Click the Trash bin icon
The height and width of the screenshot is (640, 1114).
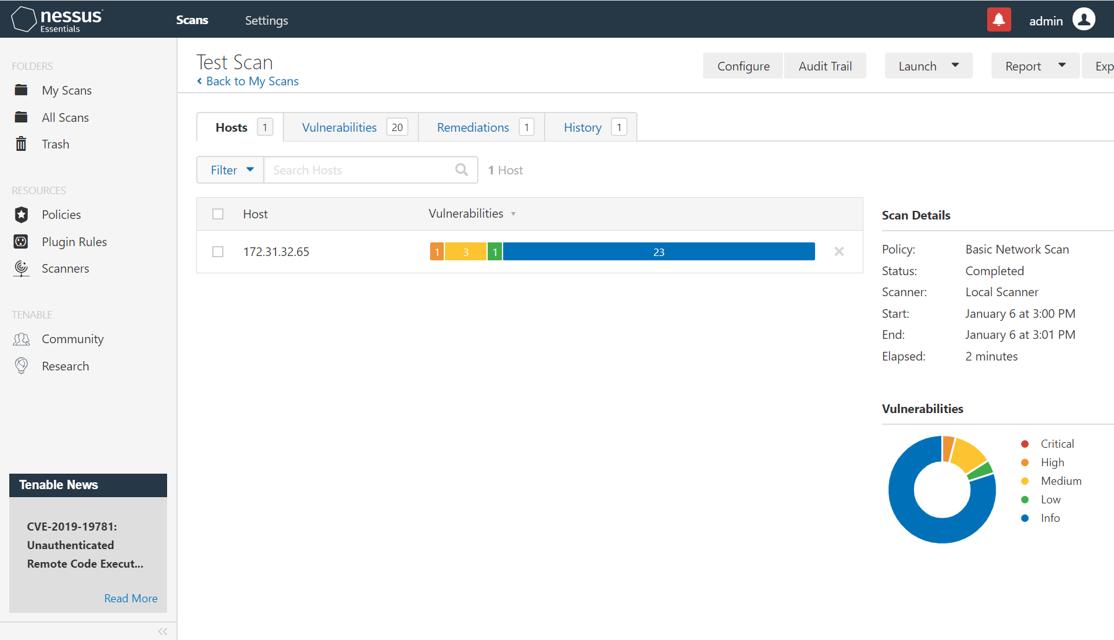(x=21, y=144)
